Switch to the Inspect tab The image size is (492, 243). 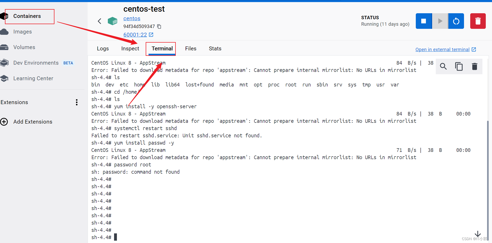pos(130,49)
